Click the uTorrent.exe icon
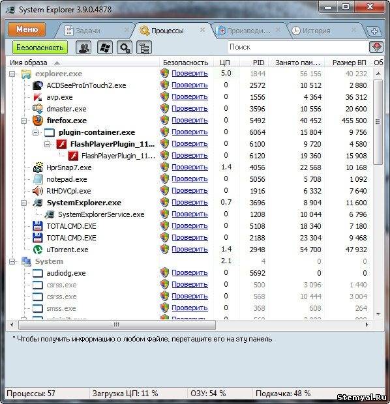This screenshot has height=404, width=390. pos(38,250)
